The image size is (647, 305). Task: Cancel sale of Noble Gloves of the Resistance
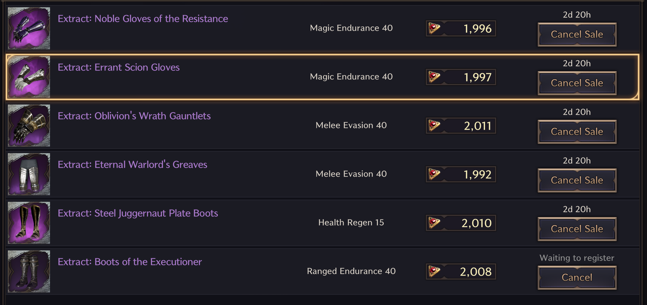[577, 35]
